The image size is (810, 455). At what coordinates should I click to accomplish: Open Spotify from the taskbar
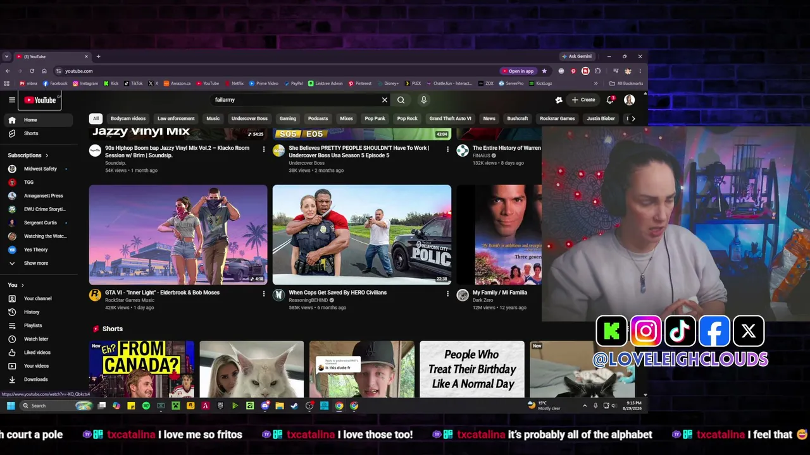[x=146, y=406]
